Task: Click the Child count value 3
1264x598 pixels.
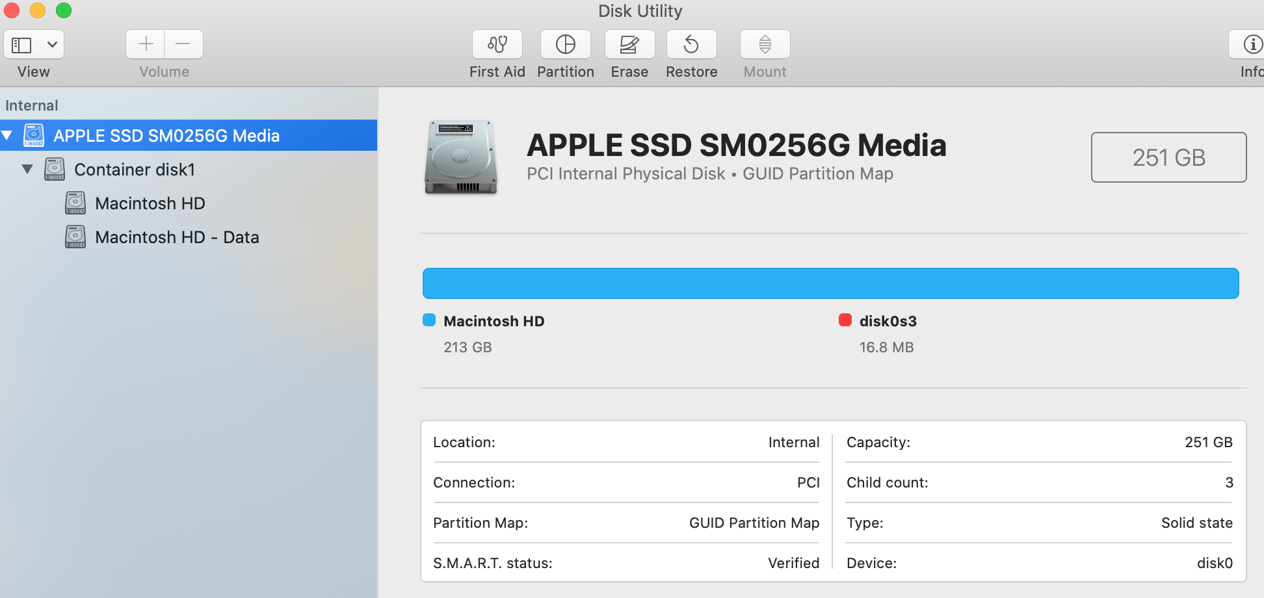Action: point(1229,482)
